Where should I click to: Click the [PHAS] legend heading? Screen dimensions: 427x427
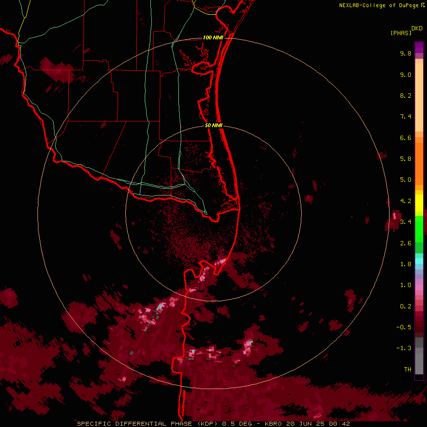[x=401, y=33]
